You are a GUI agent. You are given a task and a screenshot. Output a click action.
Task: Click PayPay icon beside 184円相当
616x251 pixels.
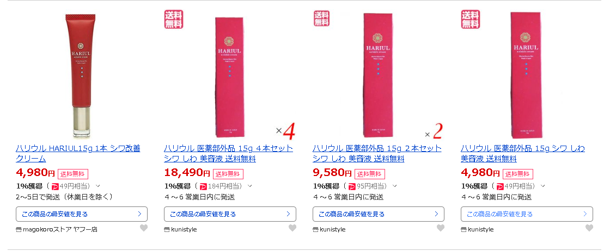[x=203, y=186]
